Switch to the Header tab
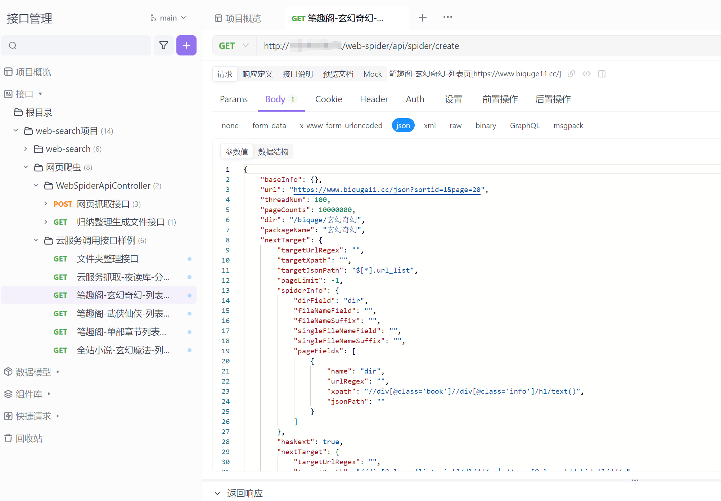The image size is (721, 501). (x=374, y=99)
